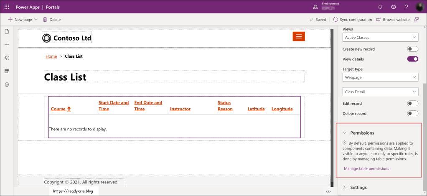Open the notifications bell

[x=380, y=7]
